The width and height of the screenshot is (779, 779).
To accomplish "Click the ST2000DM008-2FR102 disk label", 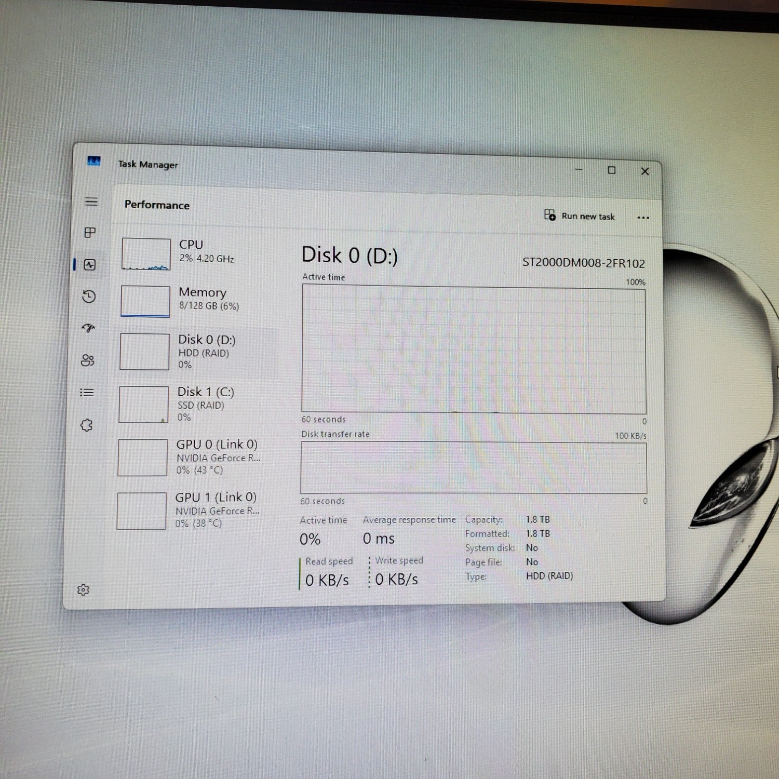I will 584,263.
